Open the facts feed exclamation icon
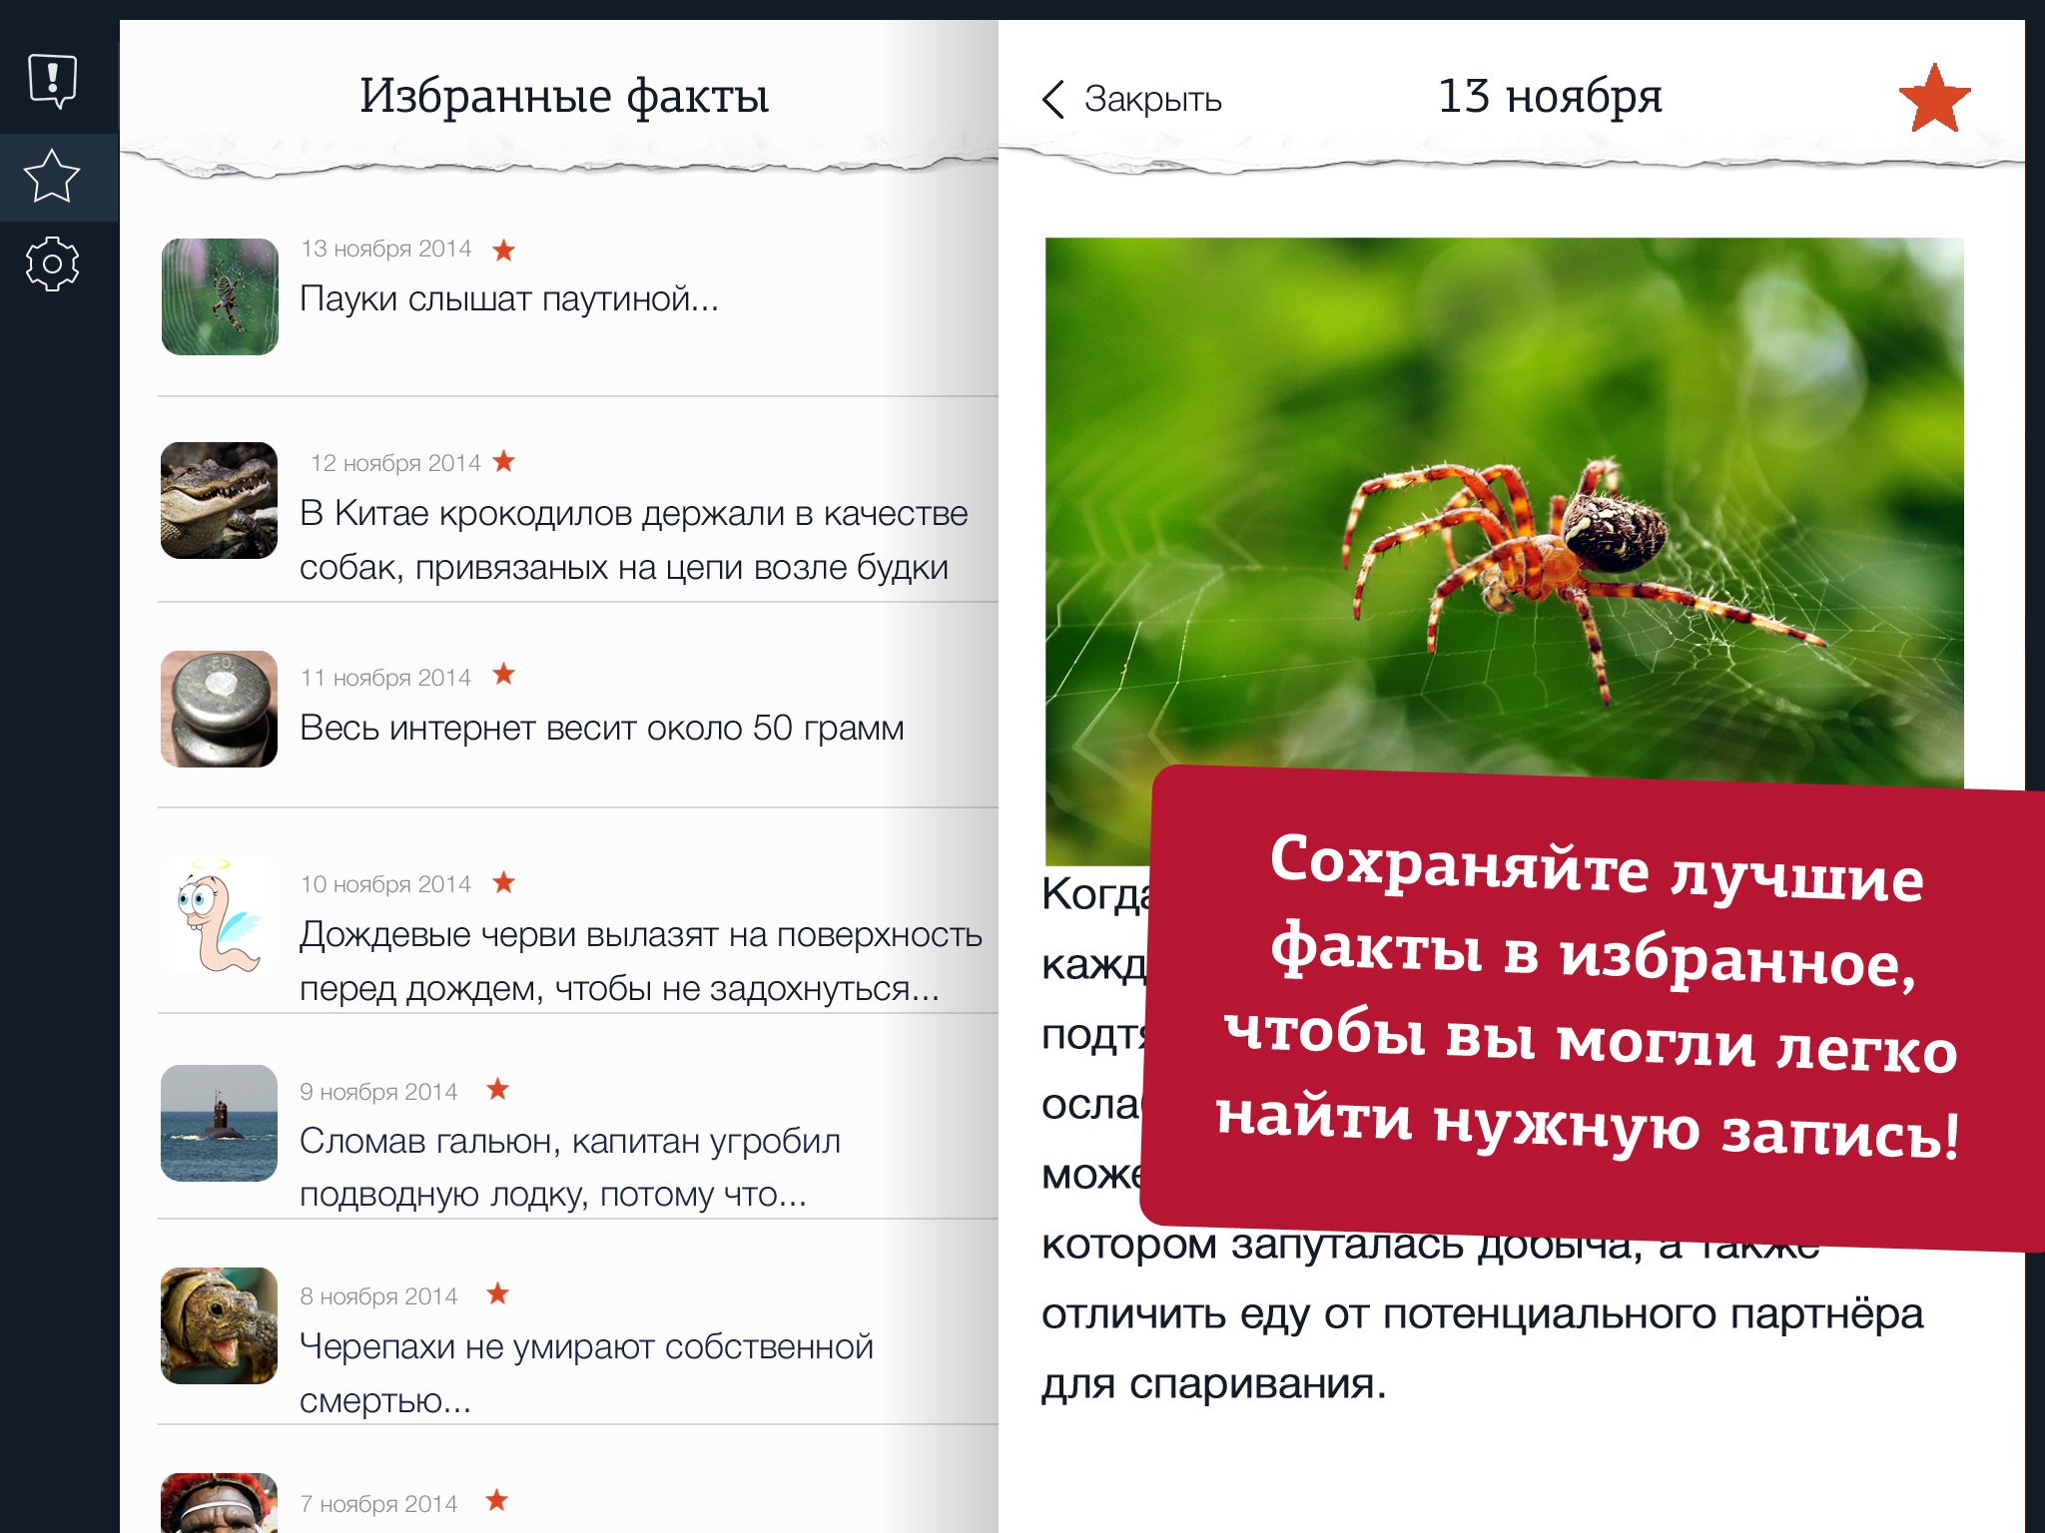Screen dimensions: 2045x1533 click(53, 80)
